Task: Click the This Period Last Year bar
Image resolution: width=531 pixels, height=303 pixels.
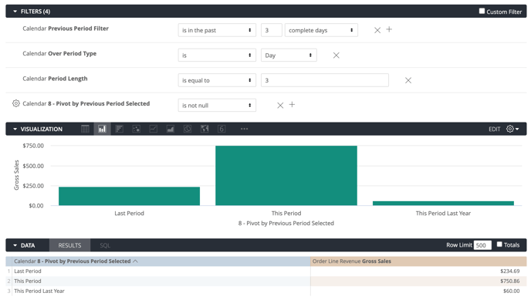Action: [x=443, y=204]
